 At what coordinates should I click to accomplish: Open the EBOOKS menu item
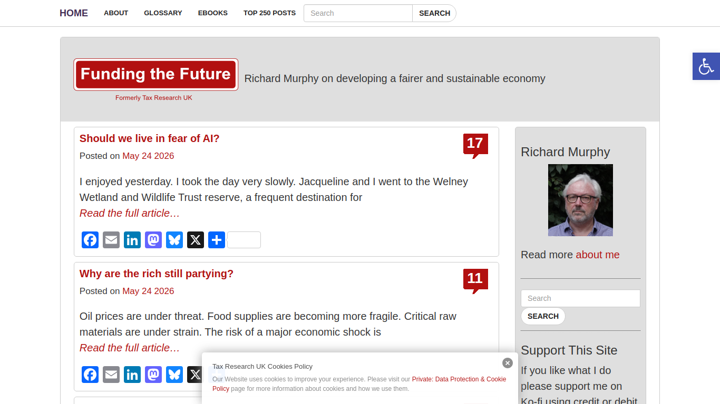pos(213,13)
